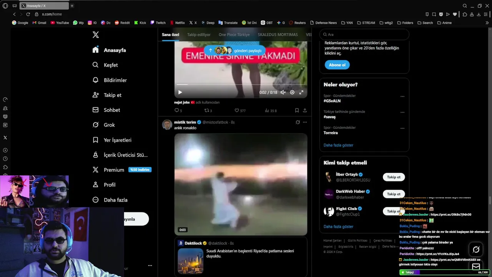Open the quoted Daktilock post
492x277 pixels.
click(241, 257)
